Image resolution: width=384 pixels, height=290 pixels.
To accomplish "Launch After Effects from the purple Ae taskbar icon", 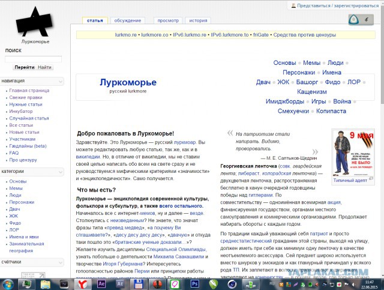I will [x=101, y=284].
